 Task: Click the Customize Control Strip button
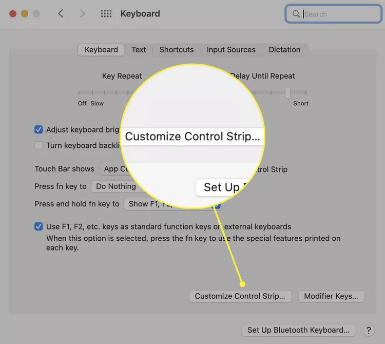point(240,296)
